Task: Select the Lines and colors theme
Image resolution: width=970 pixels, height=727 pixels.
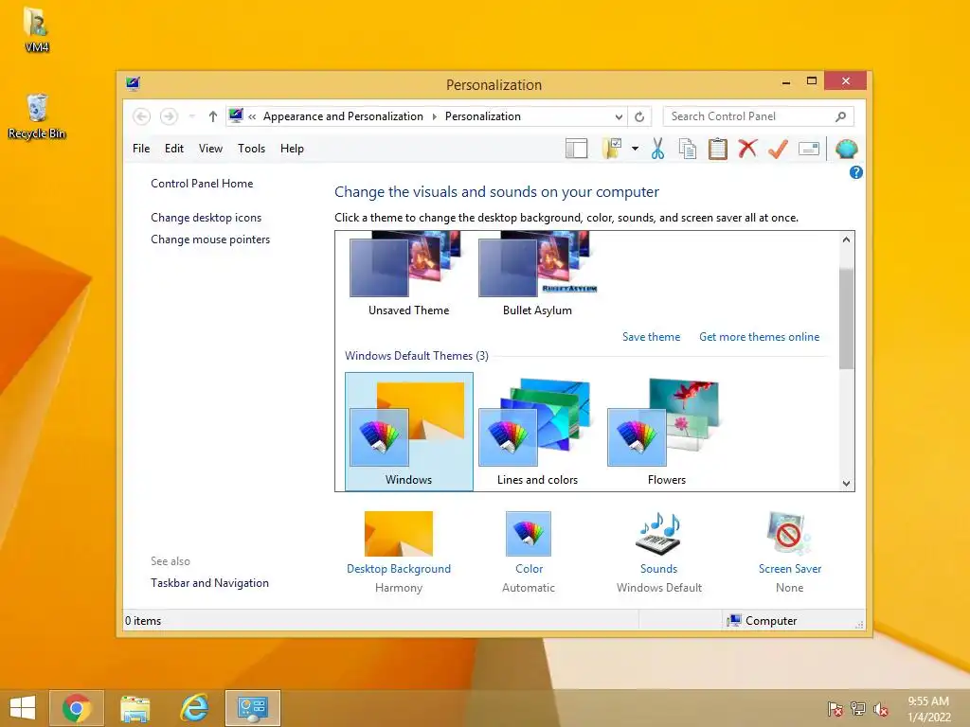Action: click(x=537, y=432)
